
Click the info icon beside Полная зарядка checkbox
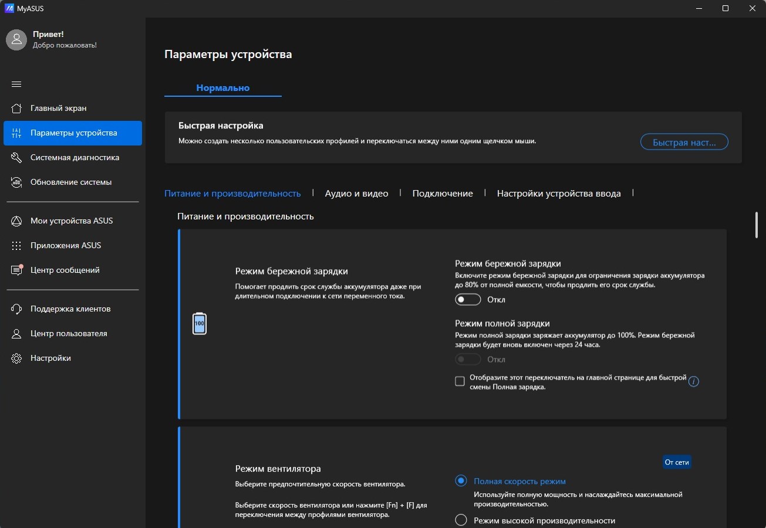pos(694,382)
